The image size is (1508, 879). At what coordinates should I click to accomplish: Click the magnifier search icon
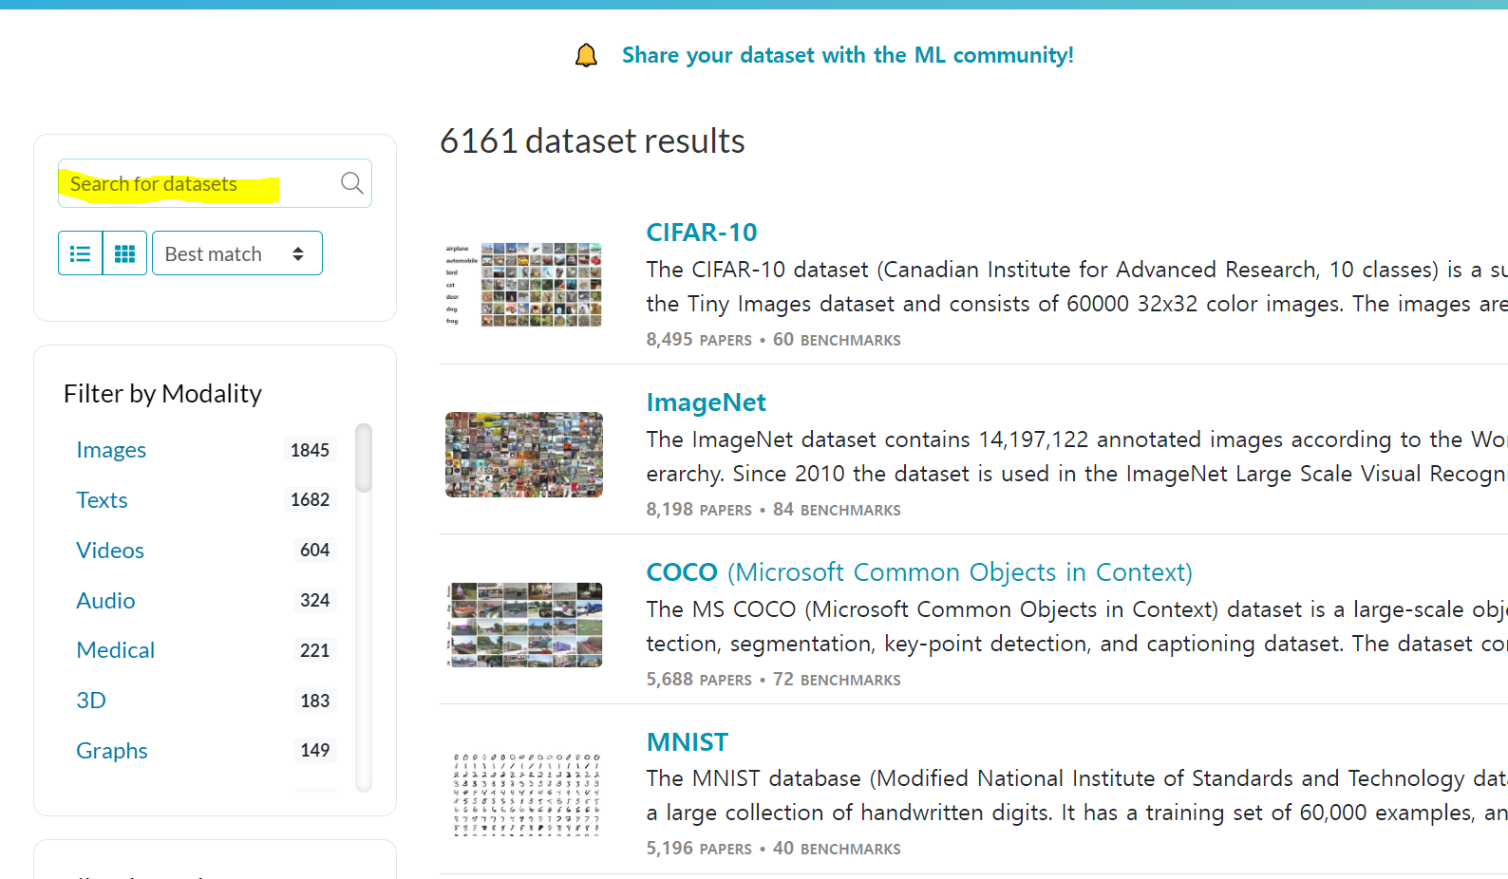coord(351,183)
